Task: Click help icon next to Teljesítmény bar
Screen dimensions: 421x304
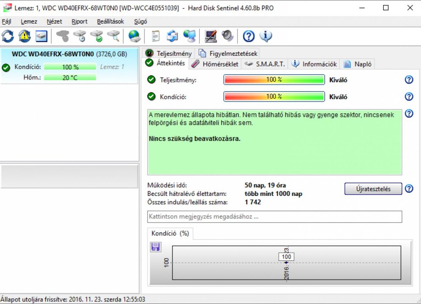Action: pyautogui.click(x=409, y=80)
